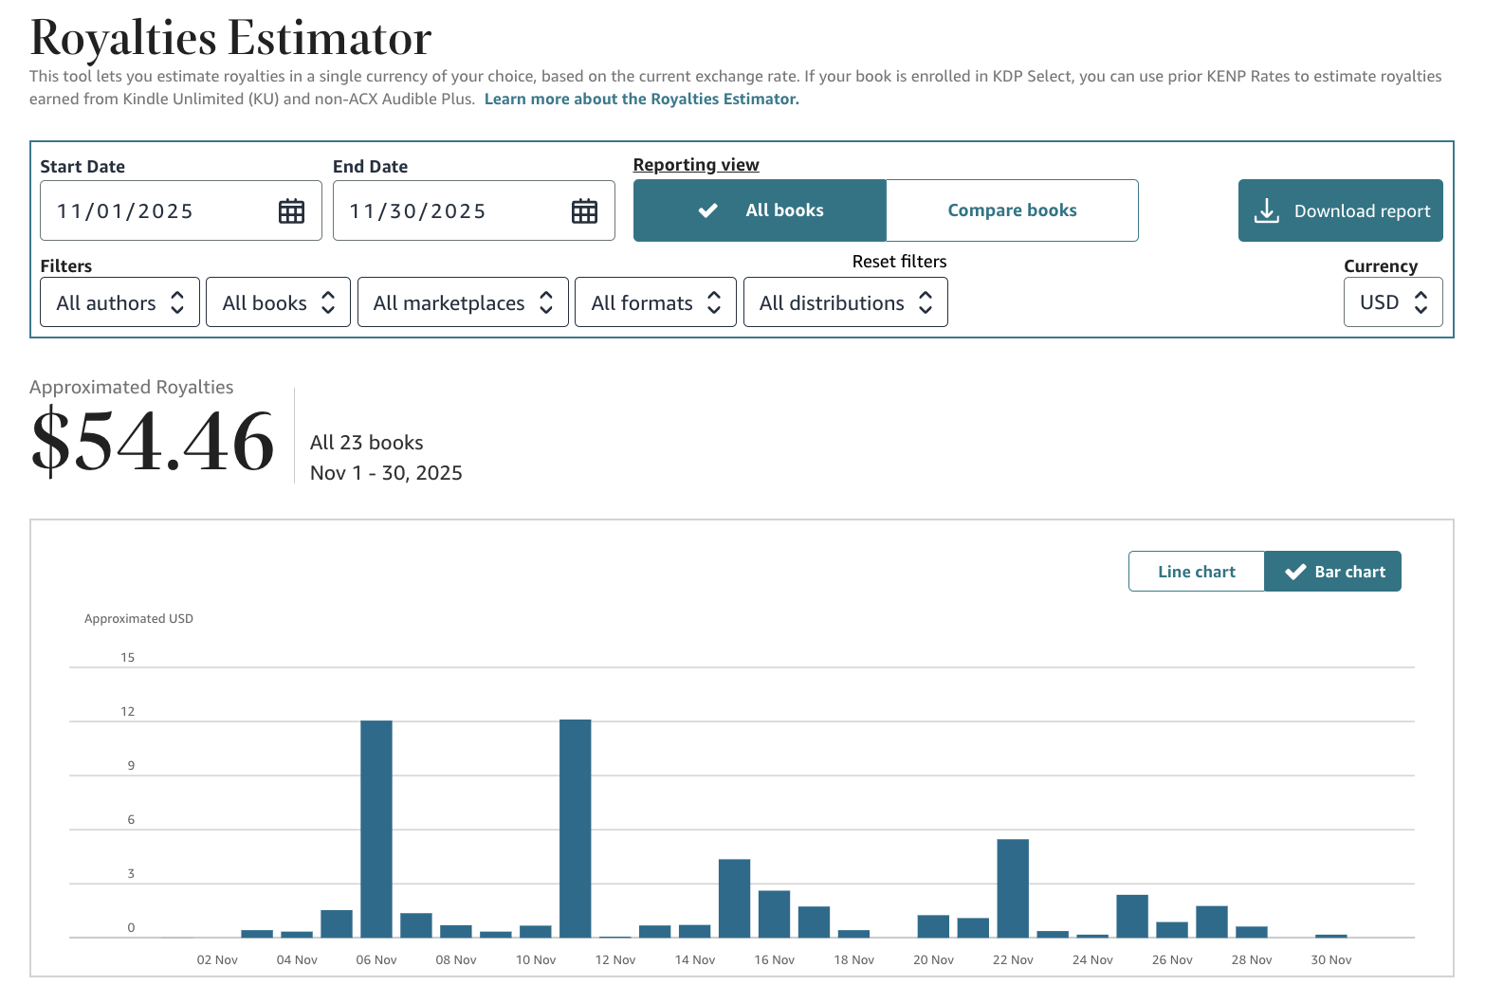Open Learn more about the Royalties Estimator link
The image size is (1485, 1003).
(642, 99)
